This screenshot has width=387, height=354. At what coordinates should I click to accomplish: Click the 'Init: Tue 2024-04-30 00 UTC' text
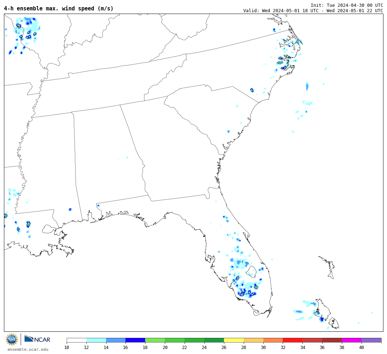pos(347,5)
